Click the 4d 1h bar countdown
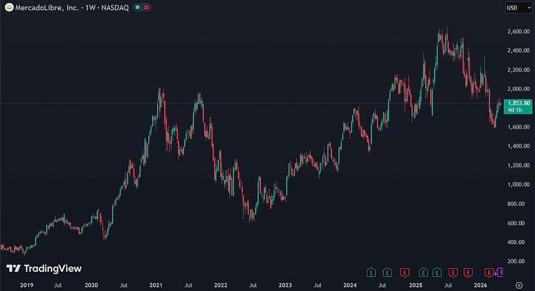Viewport: 535px width, 291px height. [514, 110]
